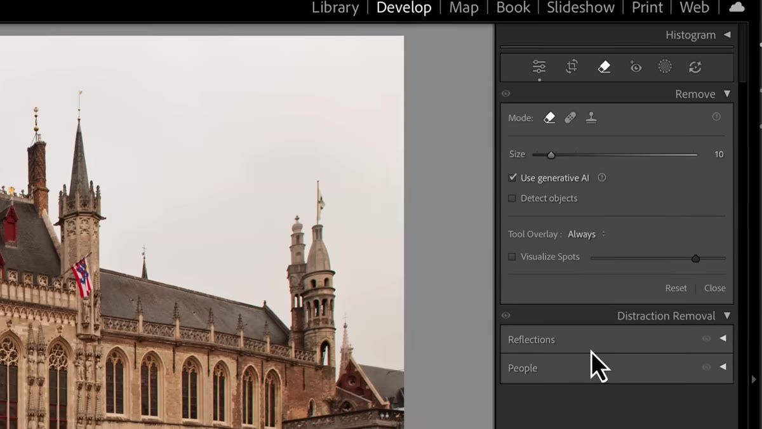762x429 pixels.
Task: Open the Edit sliders tool
Action: click(539, 67)
